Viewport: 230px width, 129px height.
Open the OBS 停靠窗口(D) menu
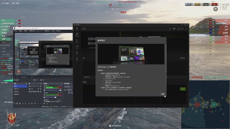pyautogui.click(x=32, y=31)
